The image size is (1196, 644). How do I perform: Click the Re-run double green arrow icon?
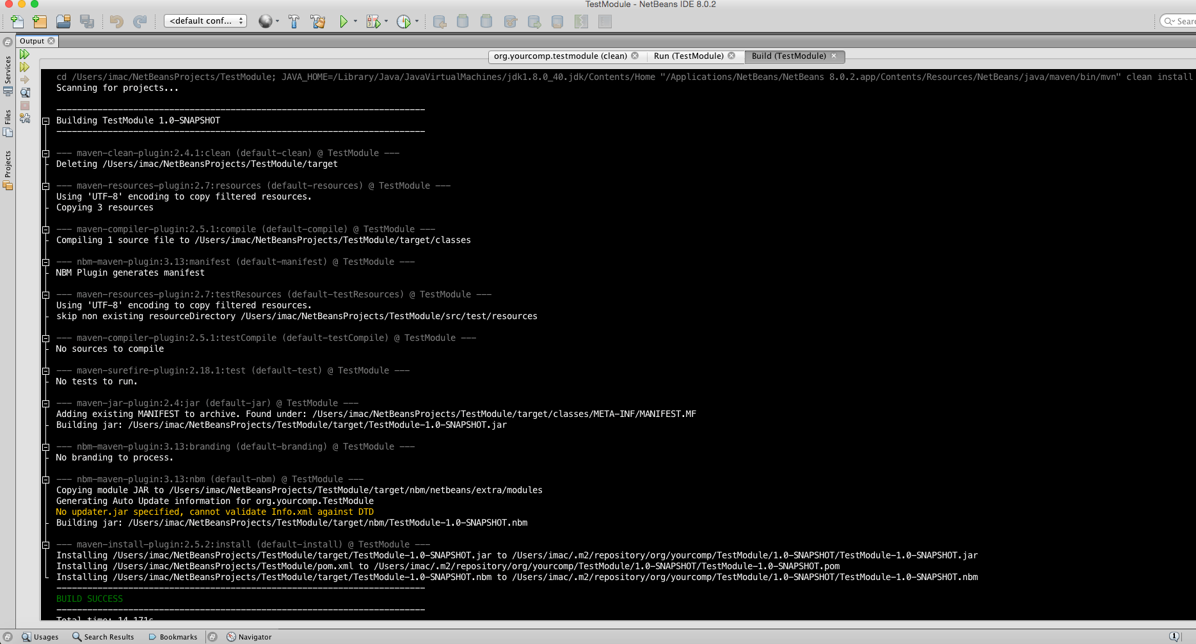[25, 54]
